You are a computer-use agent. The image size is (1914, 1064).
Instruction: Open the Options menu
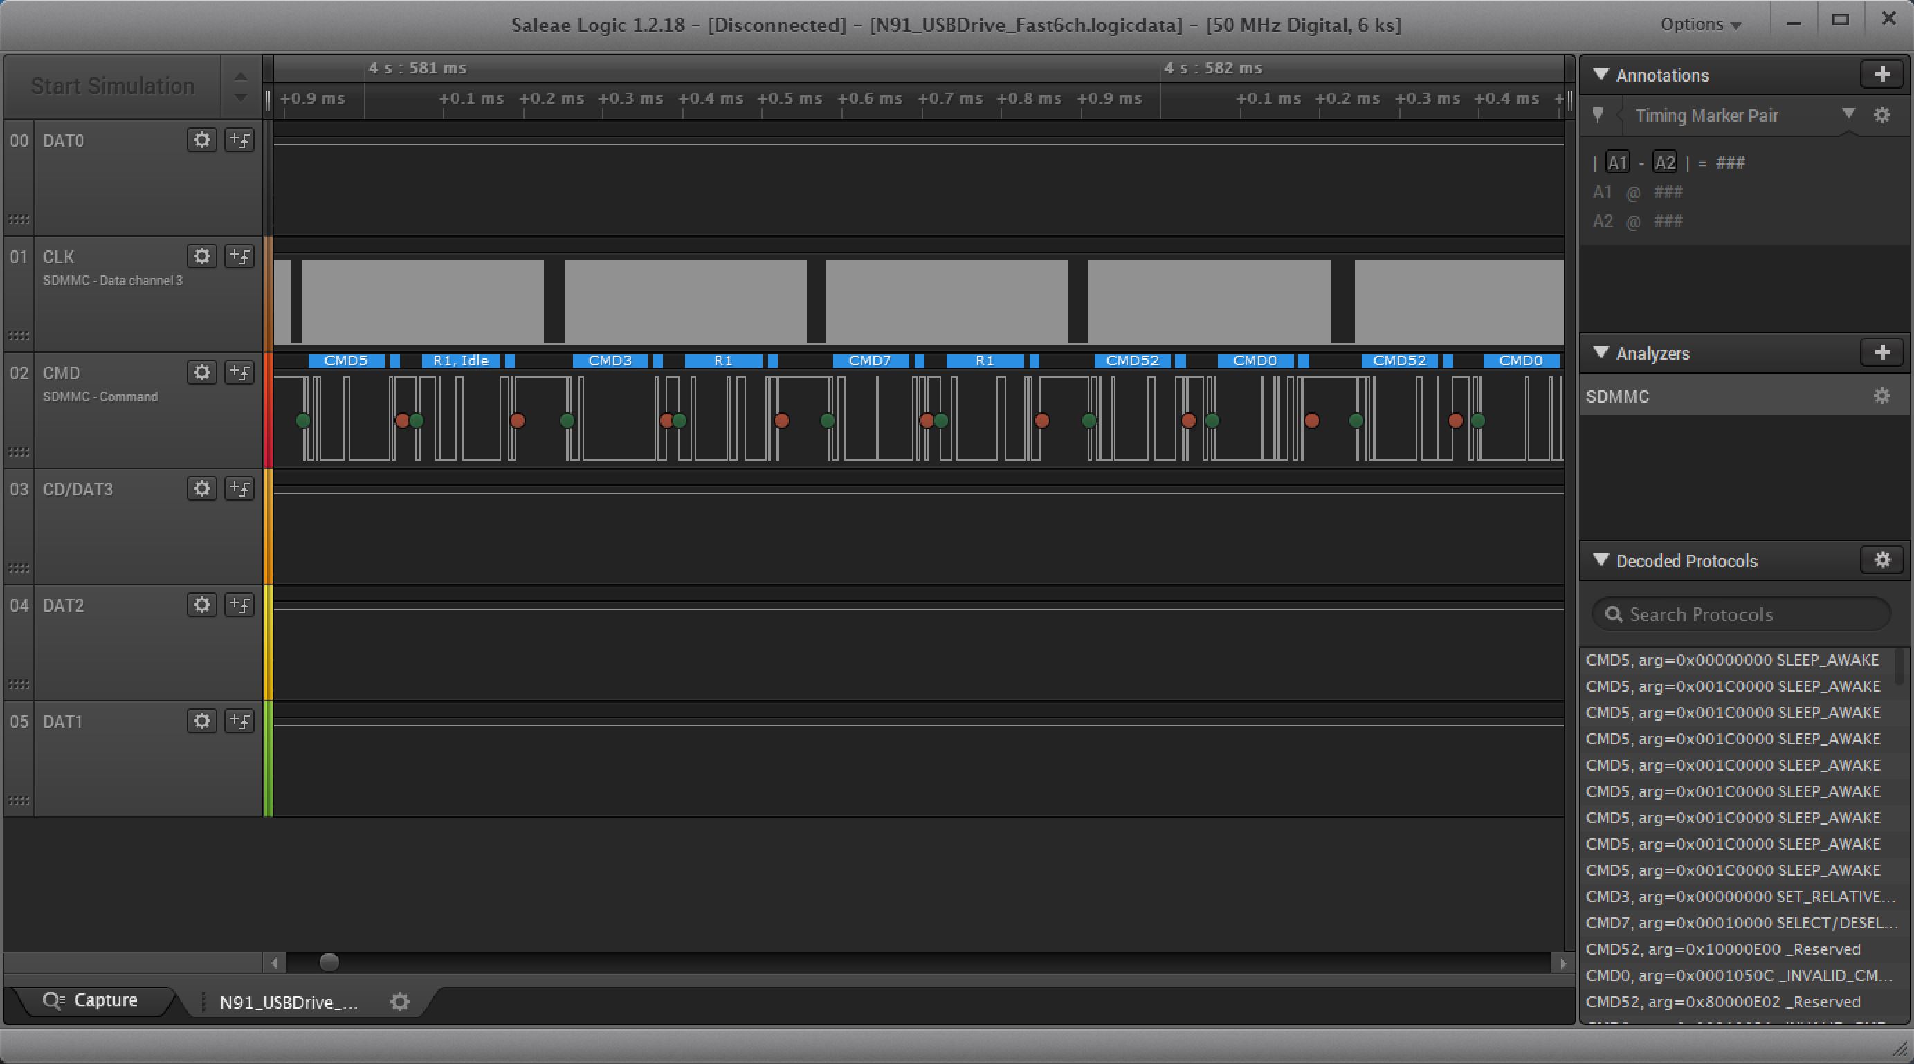click(x=1700, y=24)
